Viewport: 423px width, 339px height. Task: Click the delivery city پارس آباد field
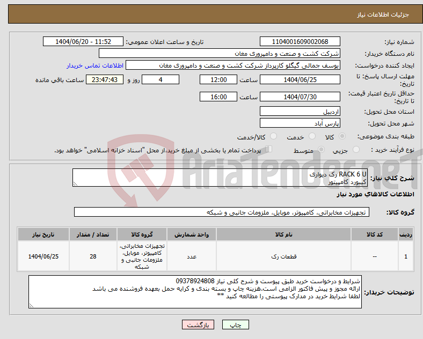300,123
